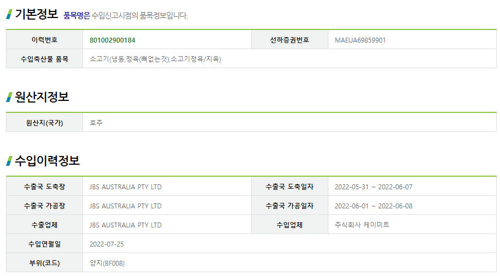Select the bill of lading value MAEUA69859901

(360, 40)
